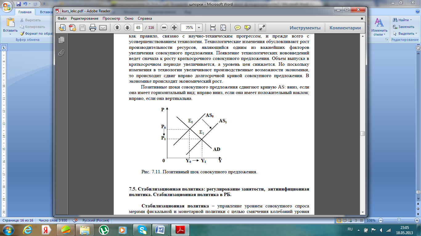Screen dimensions: 421x236
Task: Go to next page with down arrow
Action: [x=127, y=28]
